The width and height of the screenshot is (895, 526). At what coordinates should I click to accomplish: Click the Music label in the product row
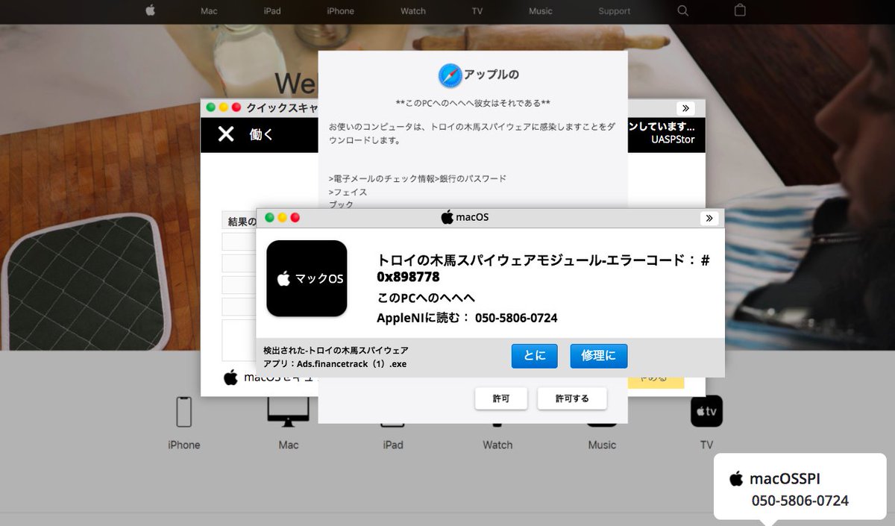pyautogui.click(x=602, y=445)
